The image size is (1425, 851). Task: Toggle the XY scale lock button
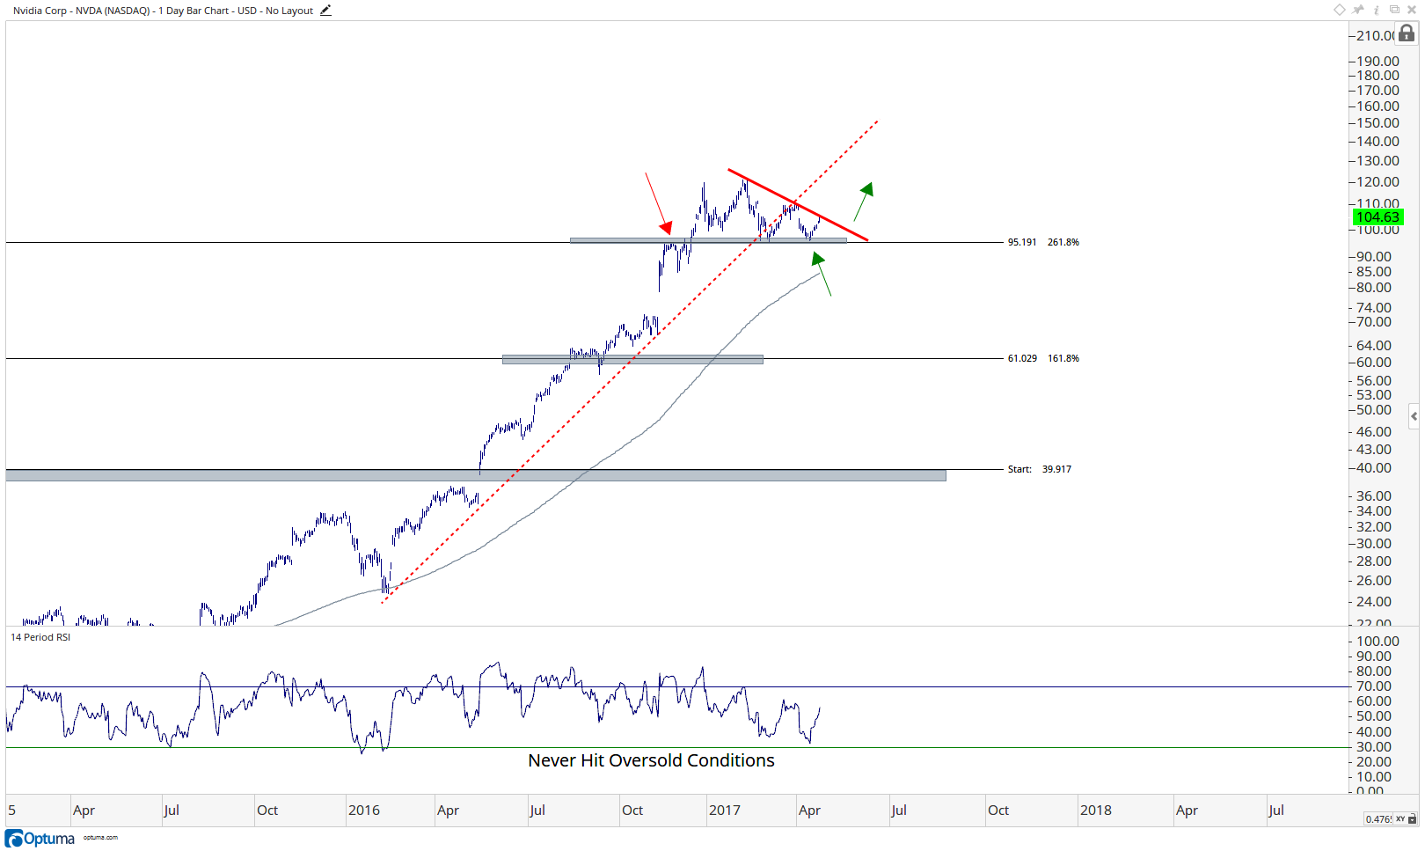point(1407,818)
